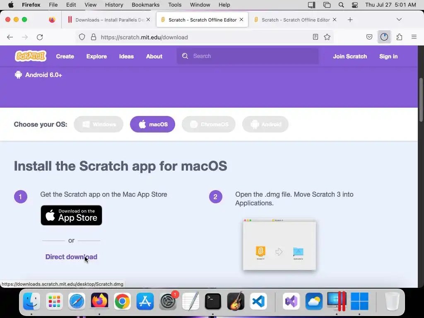
Task: Select the Android OS option
Action: coord(265,124)
